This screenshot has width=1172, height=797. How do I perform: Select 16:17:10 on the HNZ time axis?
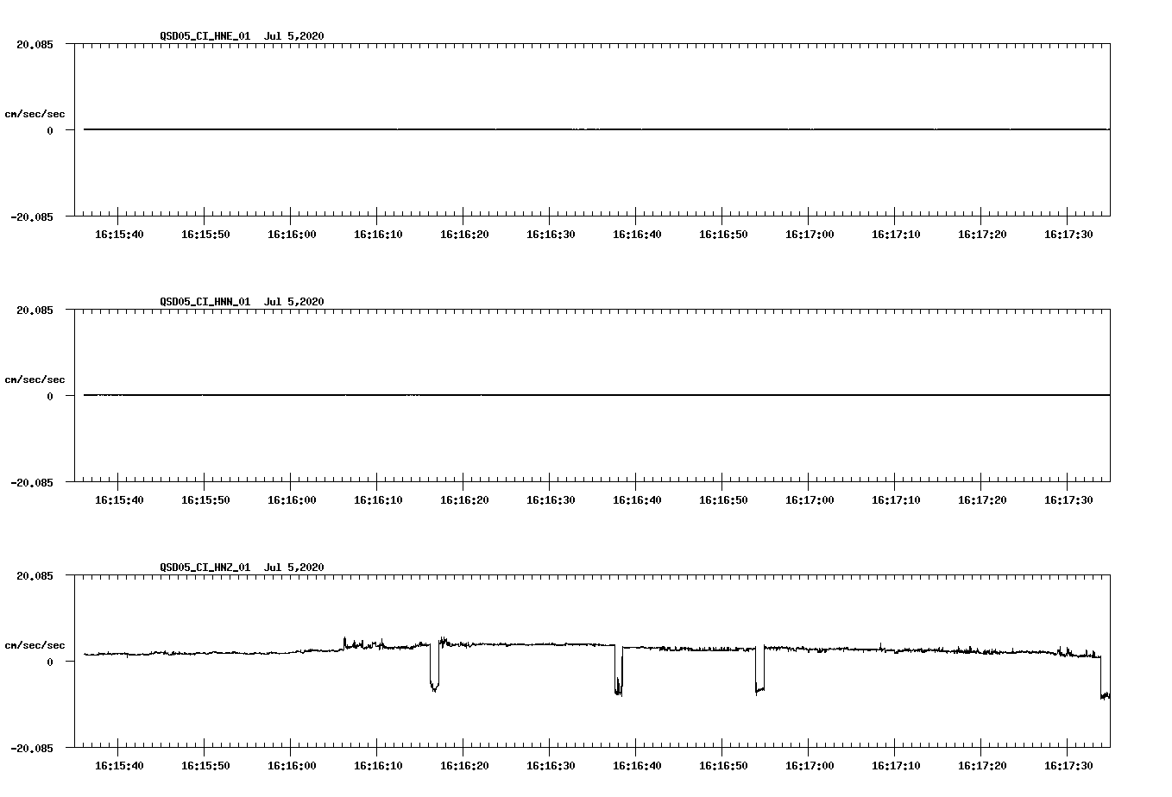(x=896, y=766)
